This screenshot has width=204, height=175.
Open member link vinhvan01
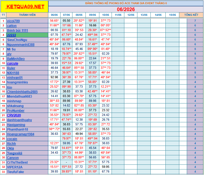(x=15, y=77)
